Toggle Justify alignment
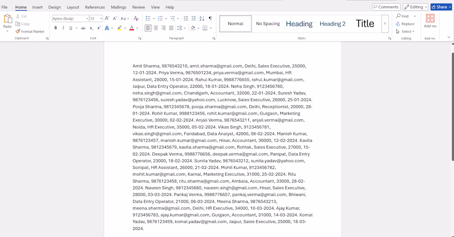 pos(171,28)
